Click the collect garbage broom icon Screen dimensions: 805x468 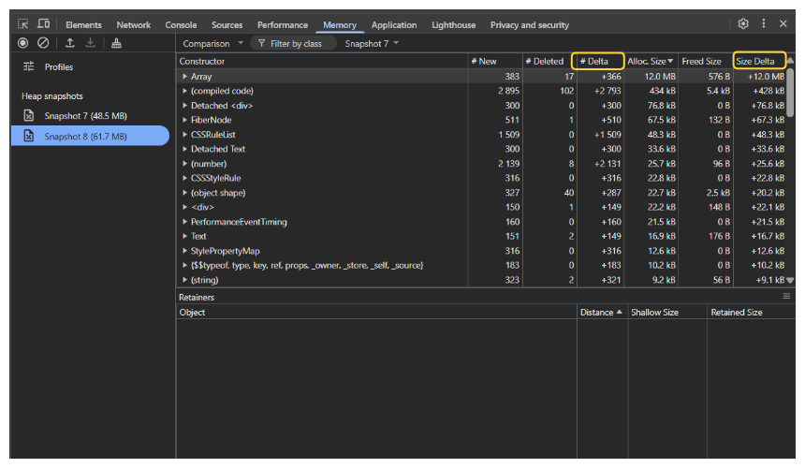pos(117,43)
